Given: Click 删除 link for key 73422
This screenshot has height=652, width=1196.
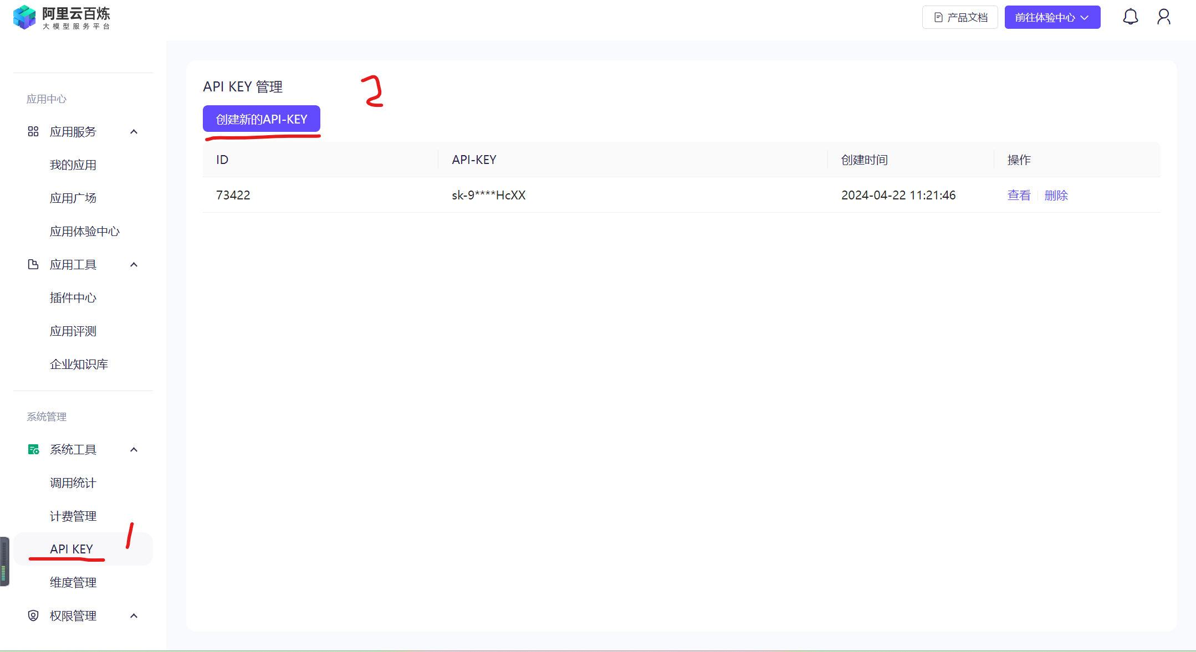Looking at the screenshot, I should 1056,195.
